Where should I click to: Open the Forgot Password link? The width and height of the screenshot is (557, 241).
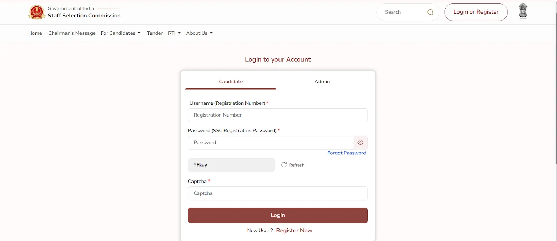point(346,153)
